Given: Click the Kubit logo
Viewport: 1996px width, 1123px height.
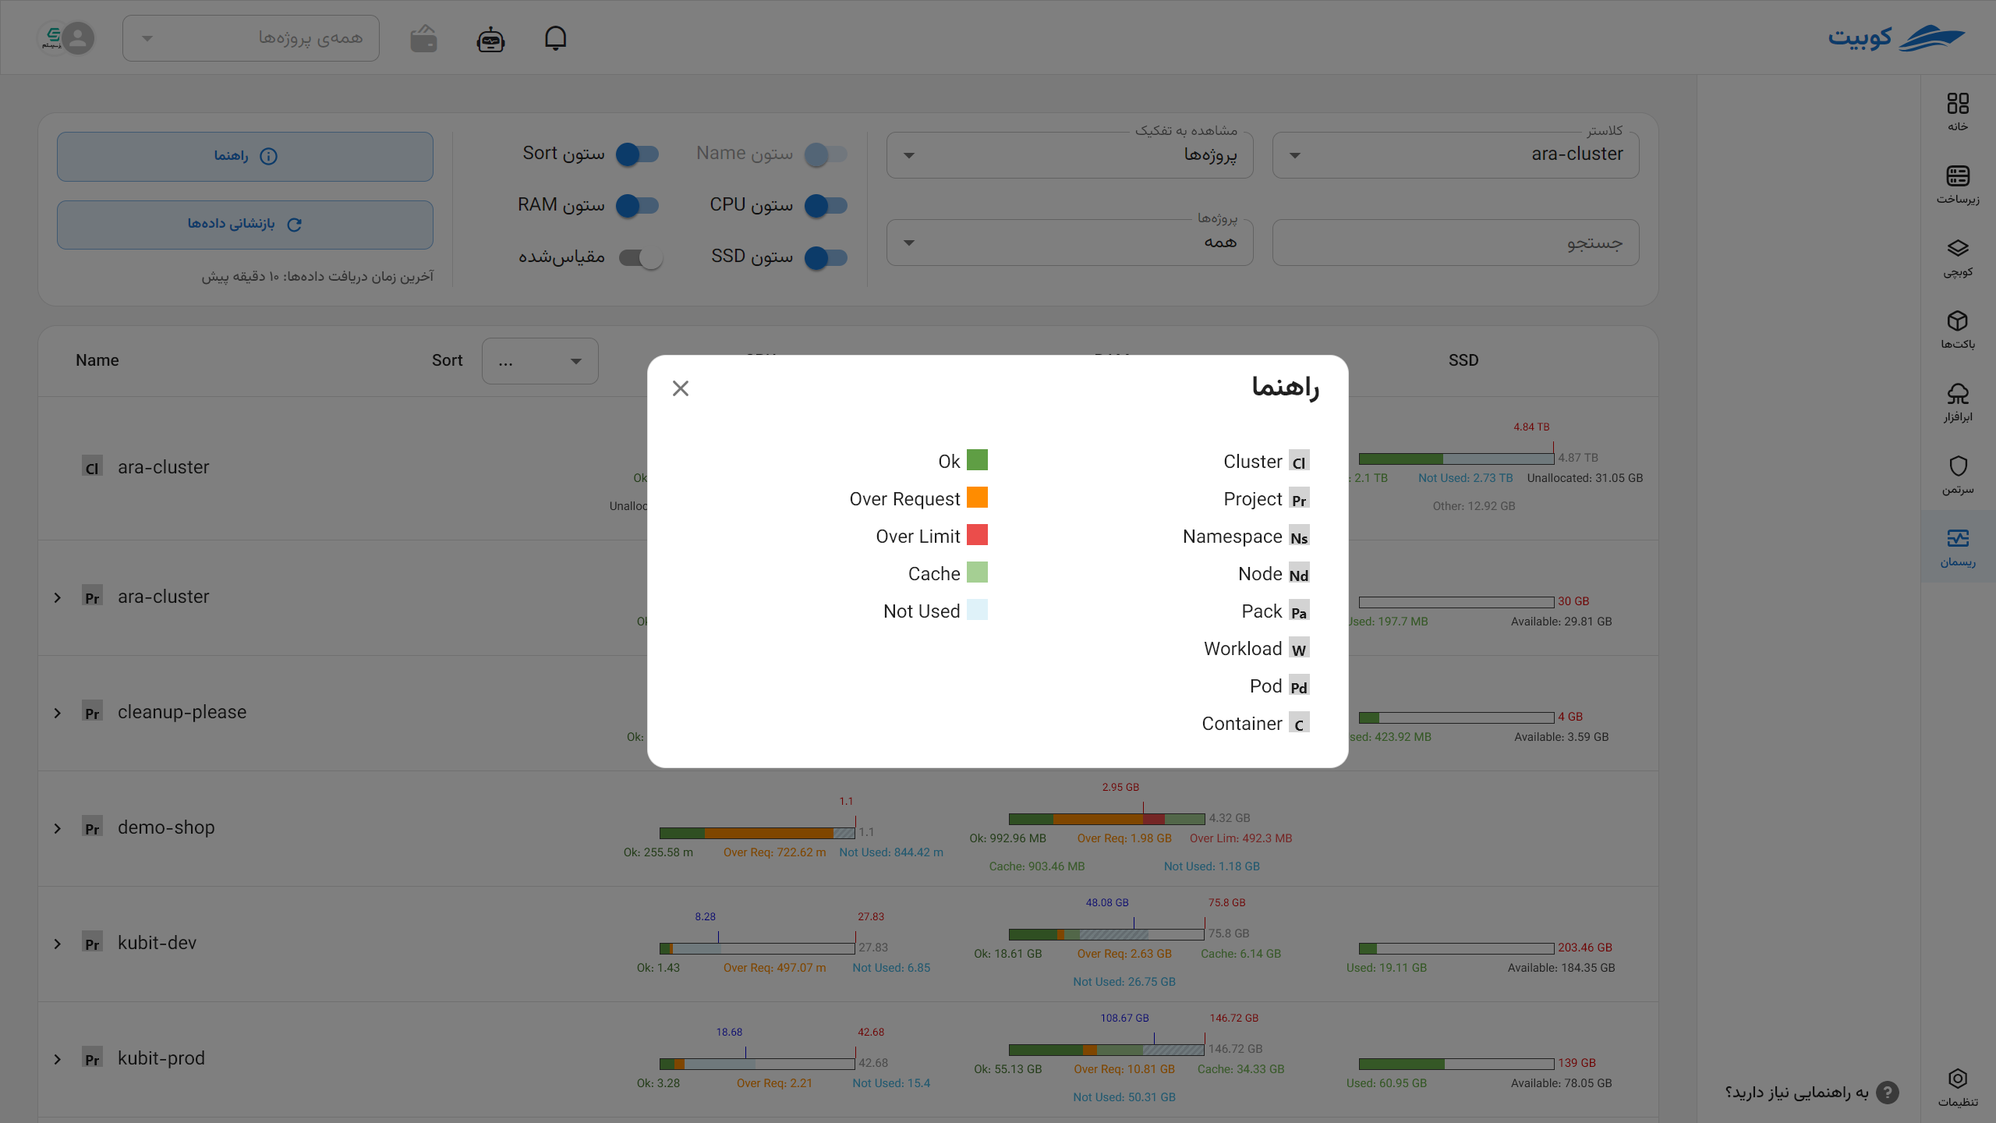Looking at the screenshot, I should [x=1896, y=37].
